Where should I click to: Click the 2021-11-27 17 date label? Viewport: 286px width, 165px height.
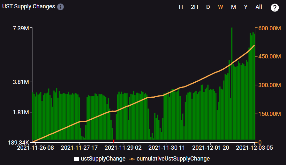(79, 148)
